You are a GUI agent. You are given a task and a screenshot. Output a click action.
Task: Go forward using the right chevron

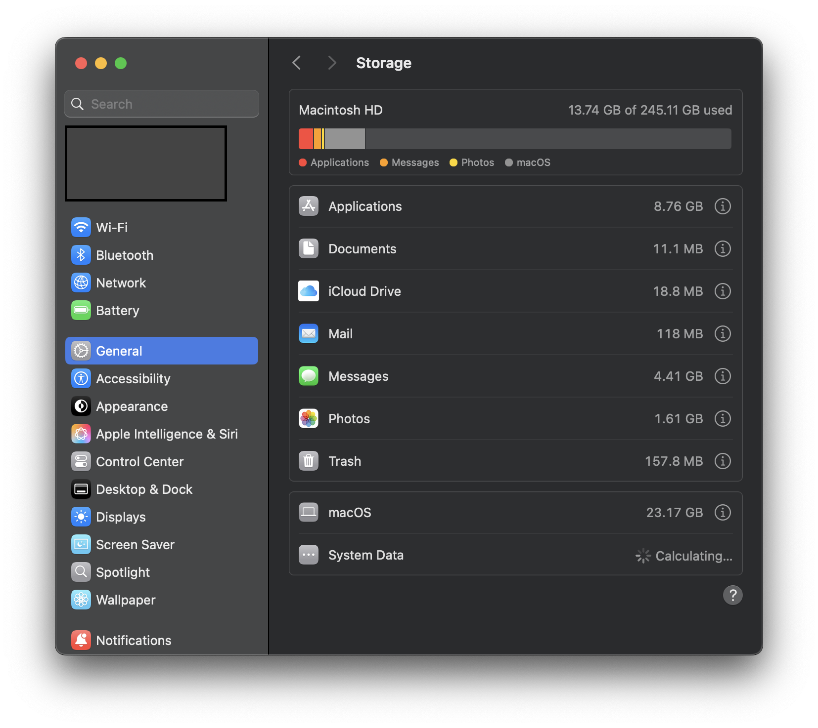pos(332,63)
